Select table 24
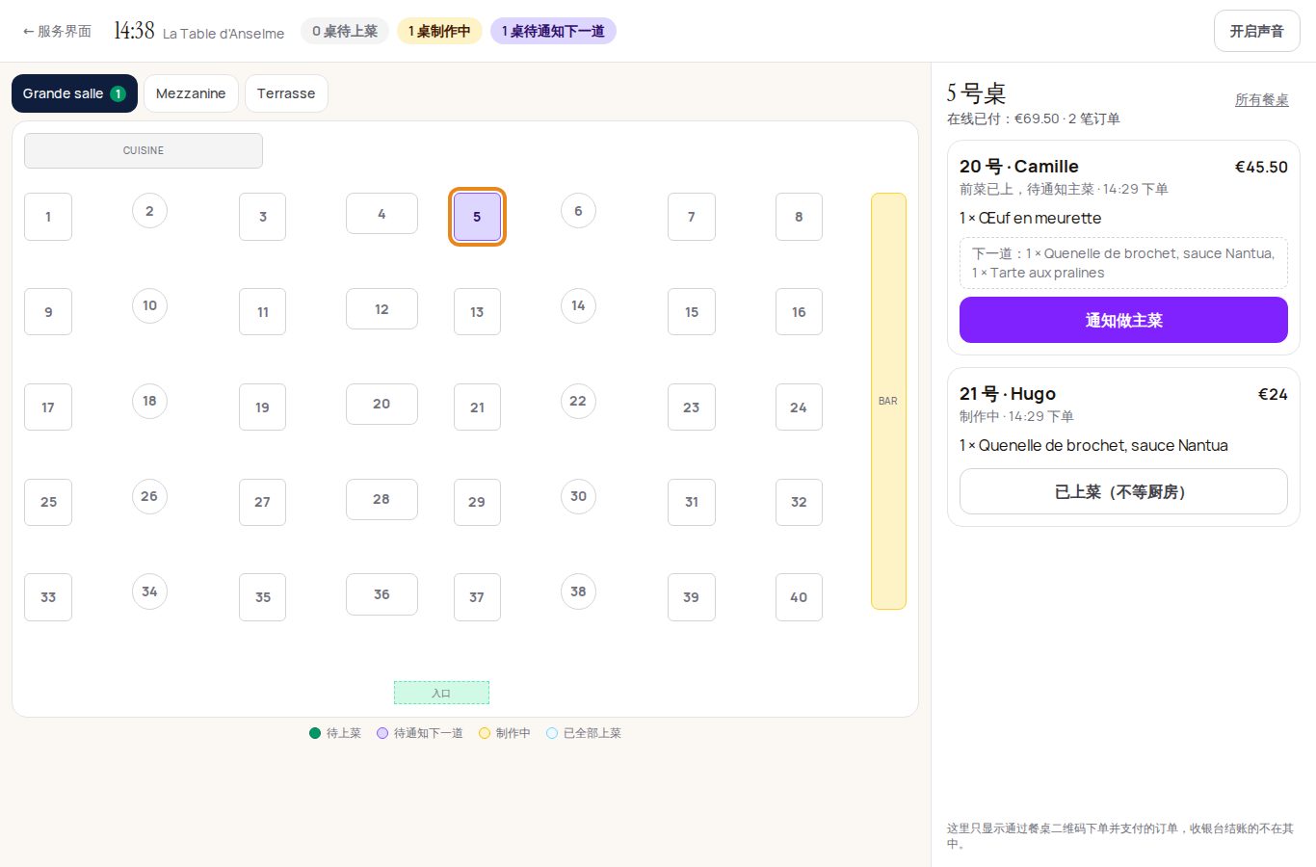The width and height of the screenshot is (1316, 867). 799,407
